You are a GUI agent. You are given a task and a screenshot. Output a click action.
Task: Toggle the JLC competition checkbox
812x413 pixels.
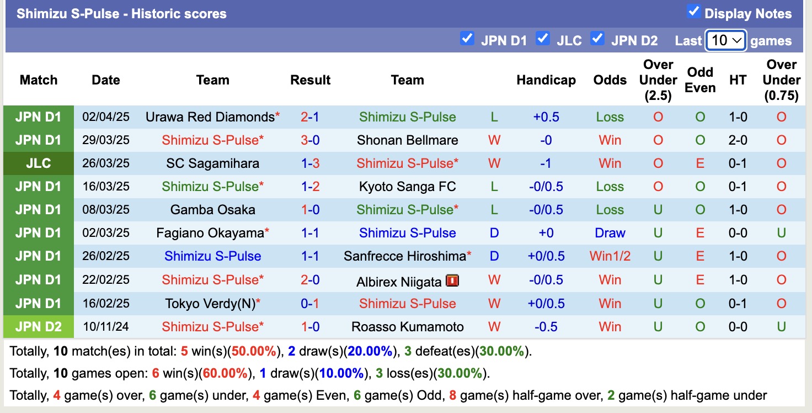pos(543,39)
